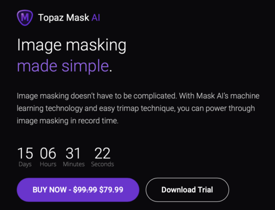Click the $79.99 sale price

pyautogui.click(x=111, y=190)
